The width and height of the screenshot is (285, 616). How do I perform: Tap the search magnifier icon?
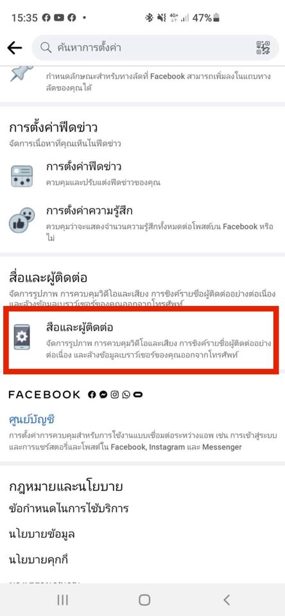click(46, 48)
